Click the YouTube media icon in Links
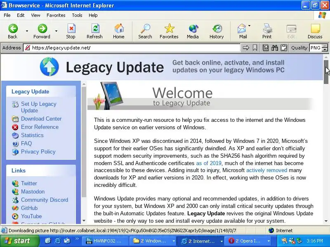 (x=15, y=216)
